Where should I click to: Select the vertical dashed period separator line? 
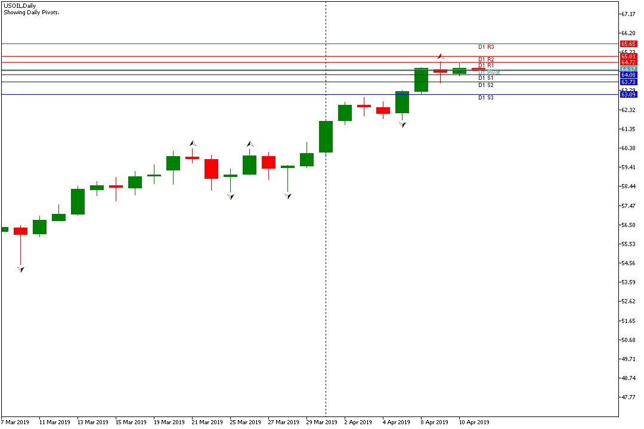pos(326,238)
